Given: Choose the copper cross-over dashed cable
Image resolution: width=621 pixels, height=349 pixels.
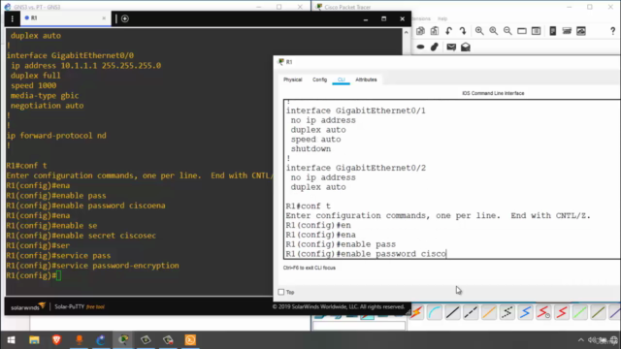Looking at the screenshot, I should (x=471, y=312).
